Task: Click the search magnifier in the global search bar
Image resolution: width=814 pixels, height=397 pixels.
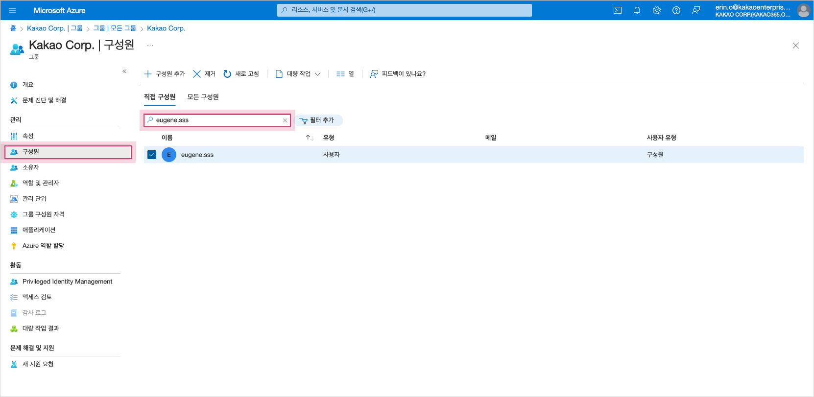Action: [285, 10]
